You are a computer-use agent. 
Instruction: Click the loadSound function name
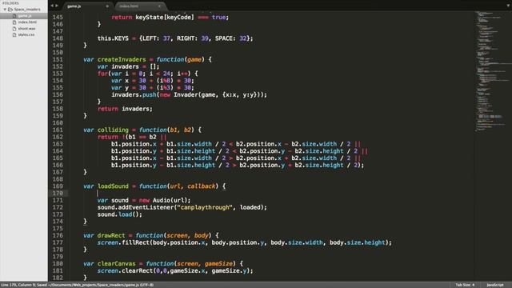point(113,186)
